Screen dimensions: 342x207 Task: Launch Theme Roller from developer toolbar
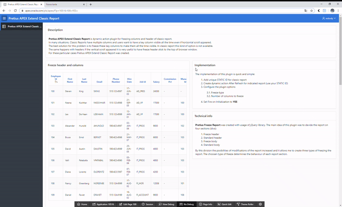pyautogui.click(x=245, y=204)
